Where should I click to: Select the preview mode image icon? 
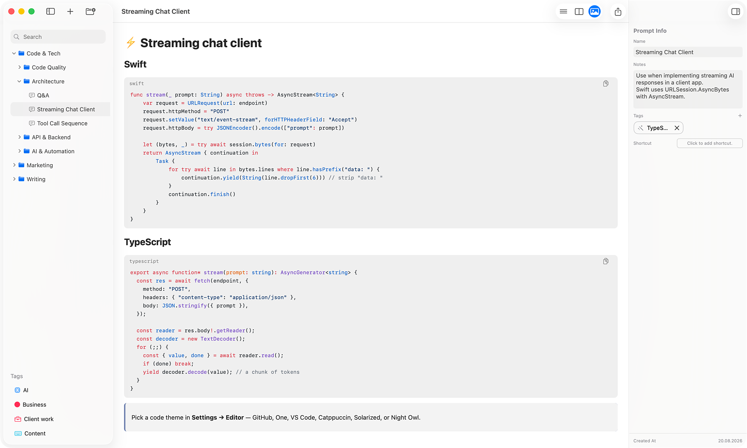(594, 11)
